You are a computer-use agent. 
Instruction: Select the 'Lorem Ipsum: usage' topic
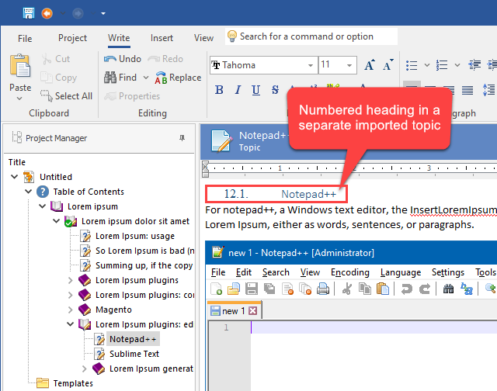135,236
